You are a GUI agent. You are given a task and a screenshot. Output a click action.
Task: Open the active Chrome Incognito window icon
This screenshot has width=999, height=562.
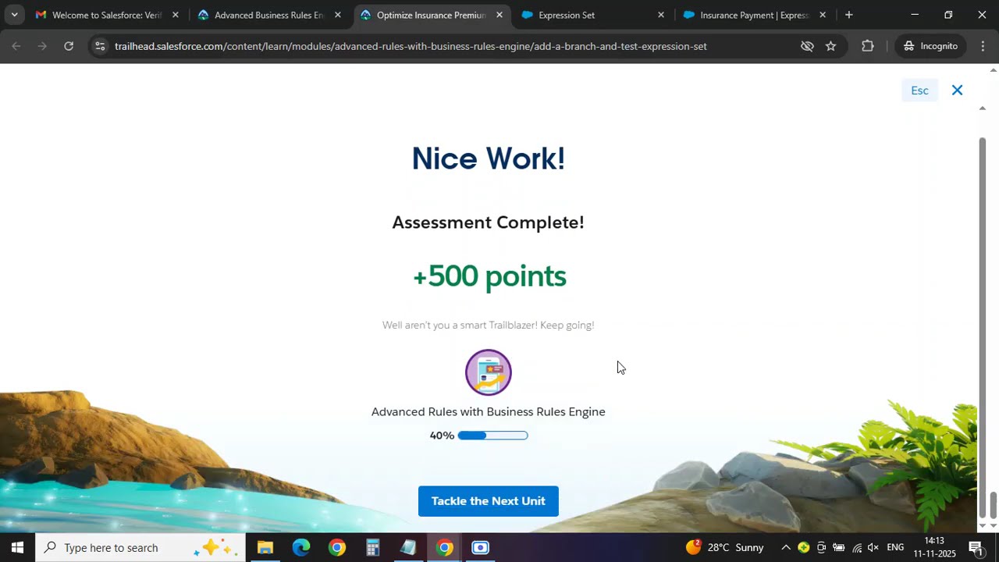[445, 547]
